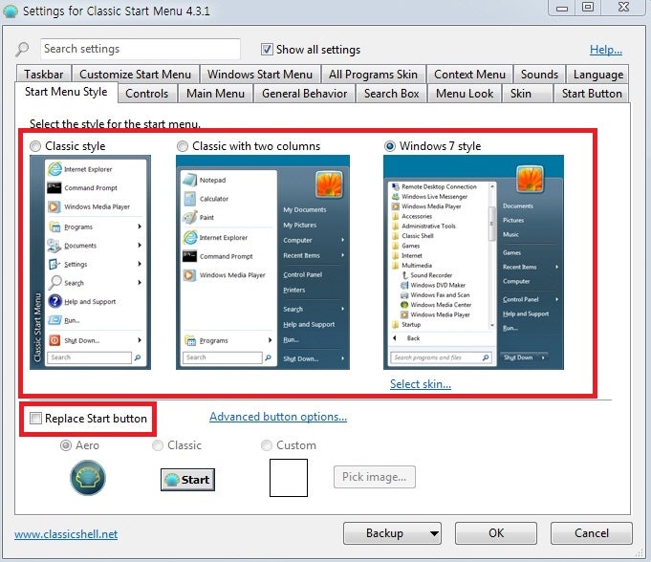Open the Start Button tab
Viewport: 651px width, 562px height.
592,94
